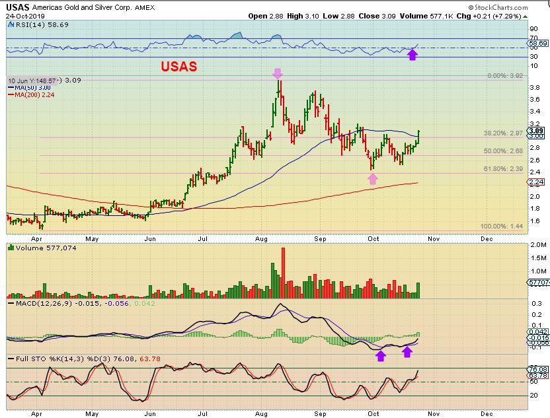Image resolution: width=550 pixels, height=418 pixels.
Task: Click the RSI(14) panel icon
Action: (11, 24)
